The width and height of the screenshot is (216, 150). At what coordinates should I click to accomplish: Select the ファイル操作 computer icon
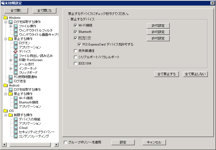click(16, 26)
